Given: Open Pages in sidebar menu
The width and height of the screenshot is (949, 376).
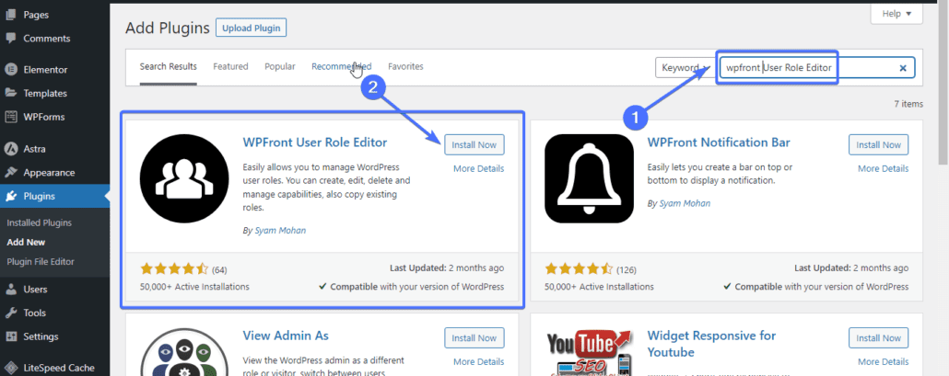Looking at the screenshot, I should 36,15.
